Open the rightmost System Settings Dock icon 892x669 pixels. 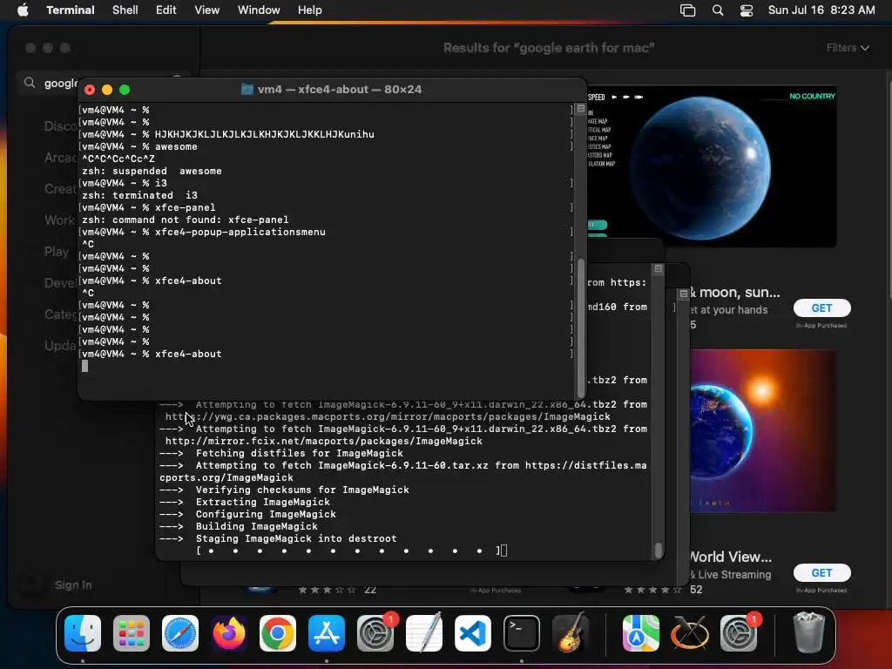pos(739,632)
